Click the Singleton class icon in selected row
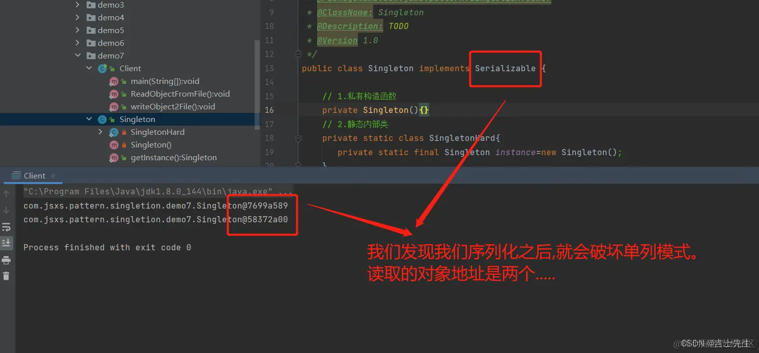 click(x=102, y=119)
